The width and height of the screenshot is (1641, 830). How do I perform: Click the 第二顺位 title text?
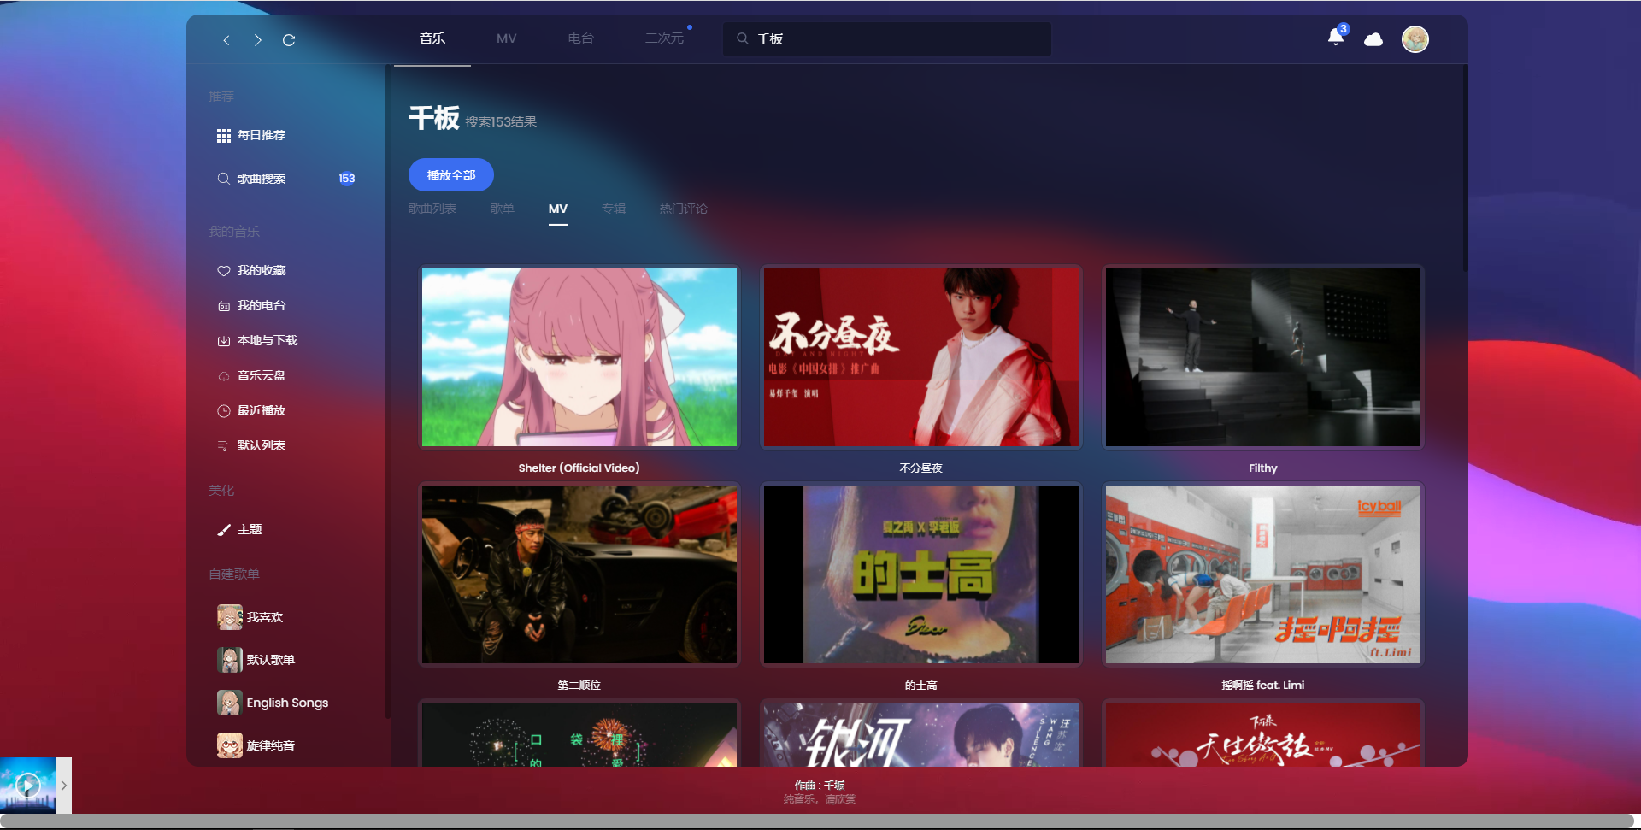(579, 686)
